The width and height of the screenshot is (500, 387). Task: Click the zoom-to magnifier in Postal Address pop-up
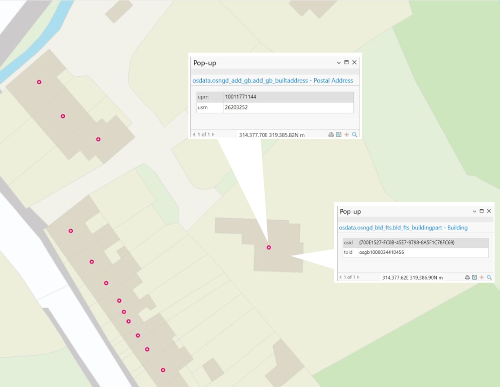(354, 135)
